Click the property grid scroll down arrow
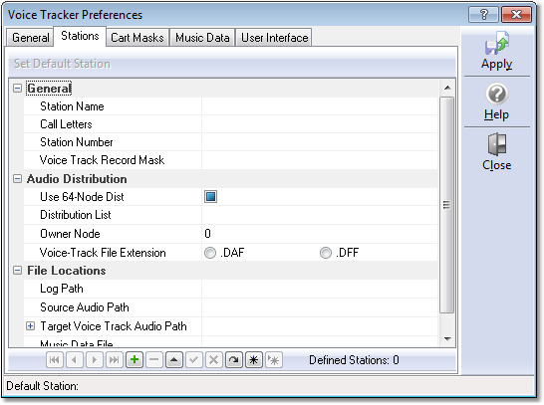The width and height of the screenshot is (544, 405). tap(447, 339)
